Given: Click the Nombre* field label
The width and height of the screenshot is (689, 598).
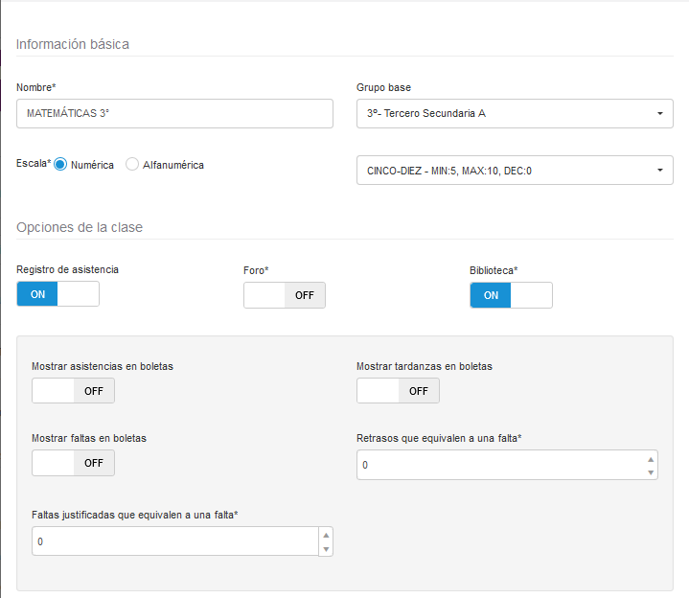Looking at the screenshot, I should point(36,87).
